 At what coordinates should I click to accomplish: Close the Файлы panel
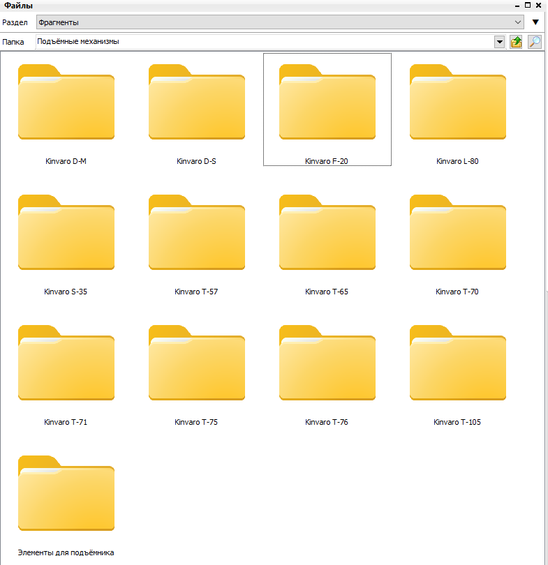[539, 5]
